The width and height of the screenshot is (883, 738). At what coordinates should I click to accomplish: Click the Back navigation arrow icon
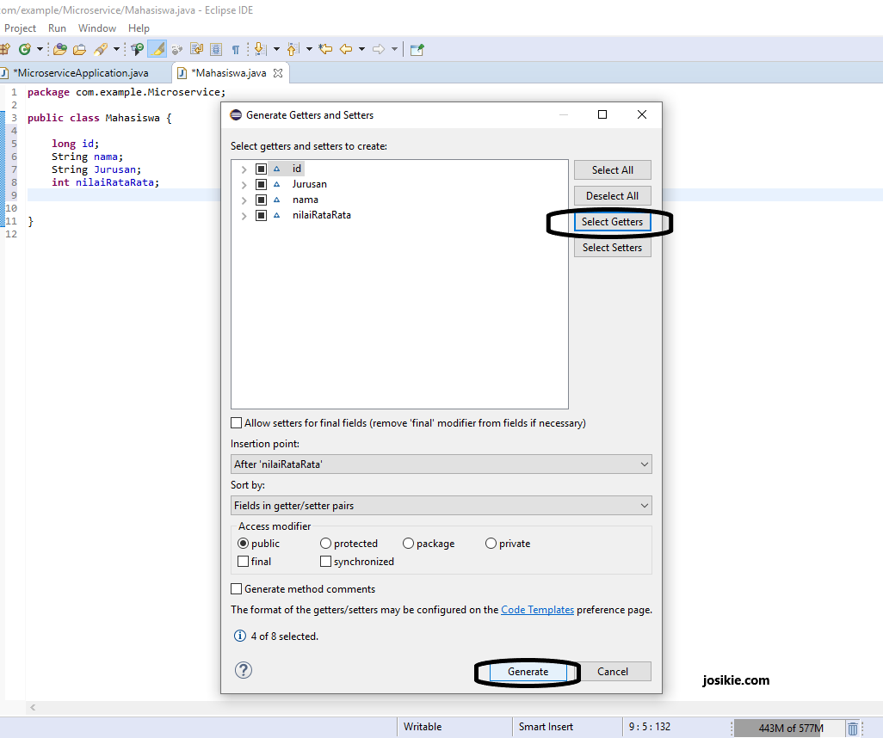(x=344, y=49)
